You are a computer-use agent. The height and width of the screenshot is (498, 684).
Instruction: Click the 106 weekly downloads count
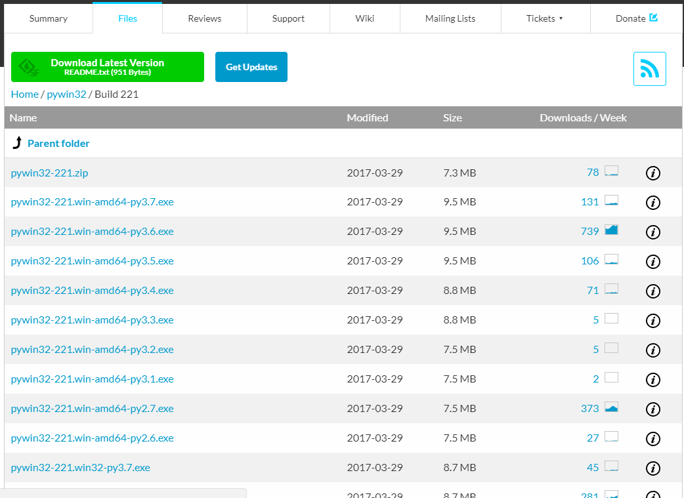coord(589,261)
